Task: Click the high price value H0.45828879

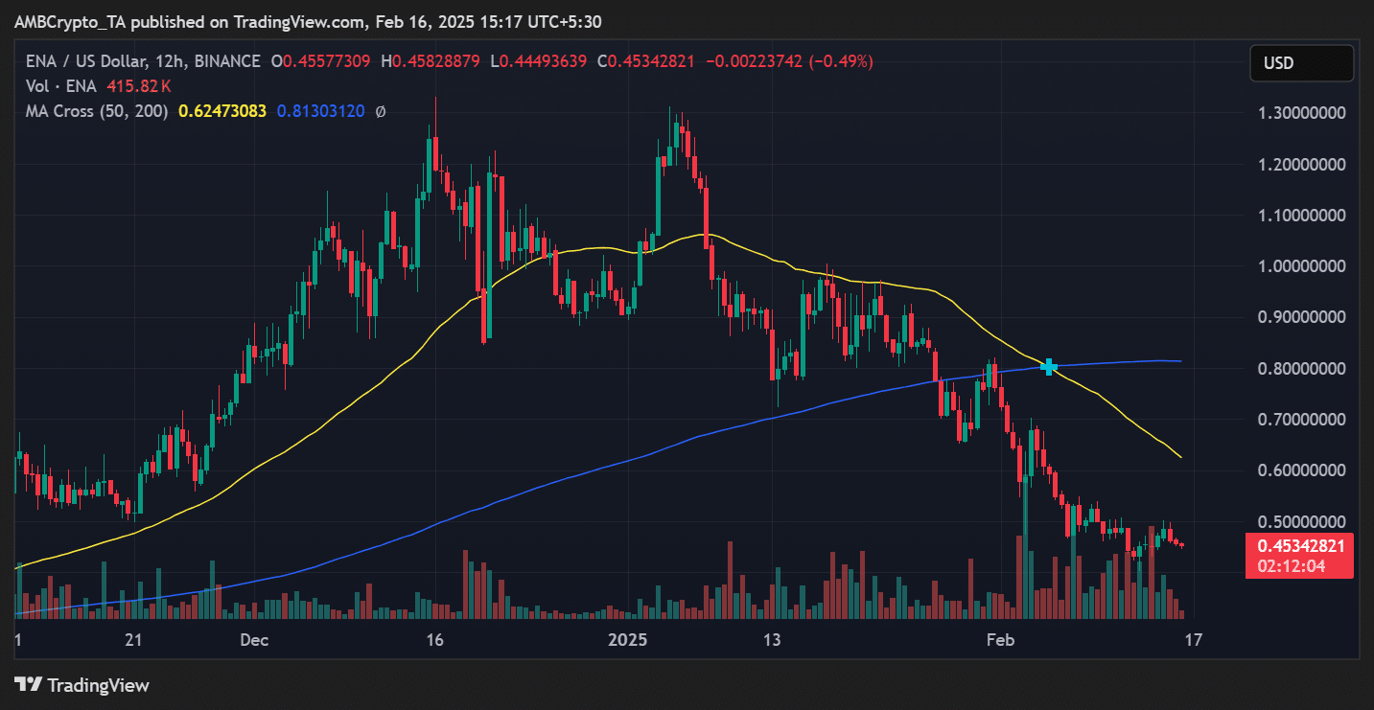Action: (x=431, y=61)
